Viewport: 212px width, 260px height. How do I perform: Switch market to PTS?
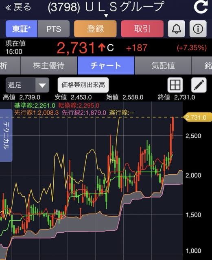tap(54, 29)
